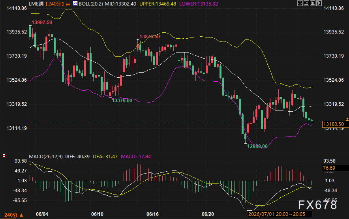Click the UPPER:13469.48 value
Viewport: 349px width, 219px height.
(x=158, y=4)
